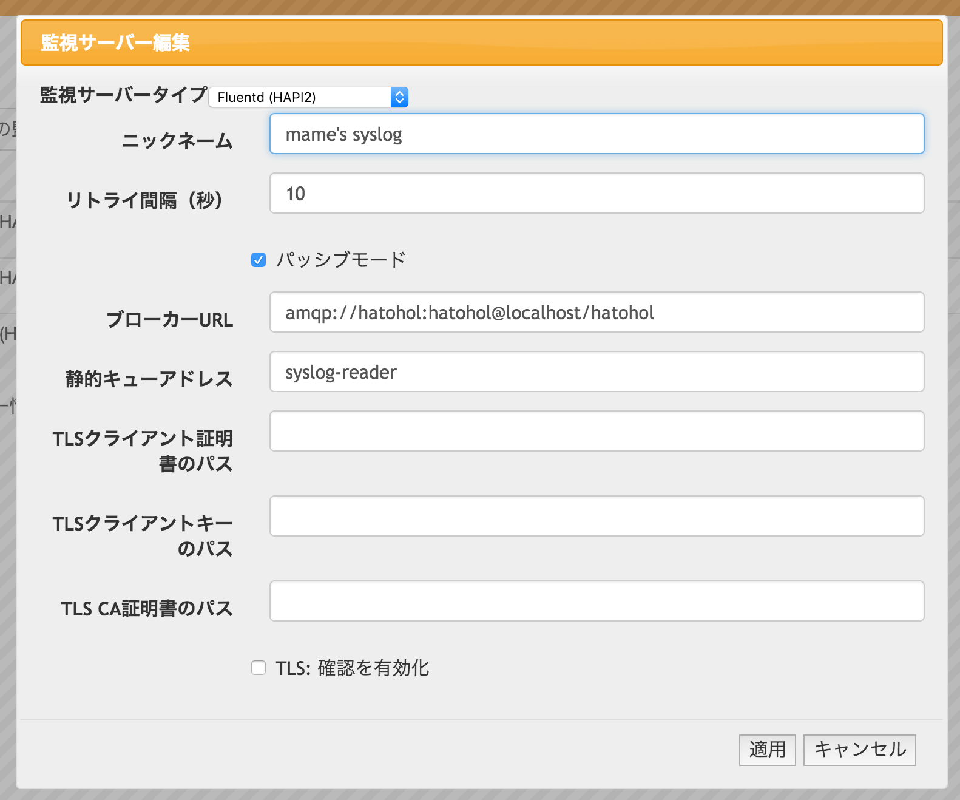Click the TLSクライアントキーのパス input field
The image size is (960, 800).
(597, 517)
